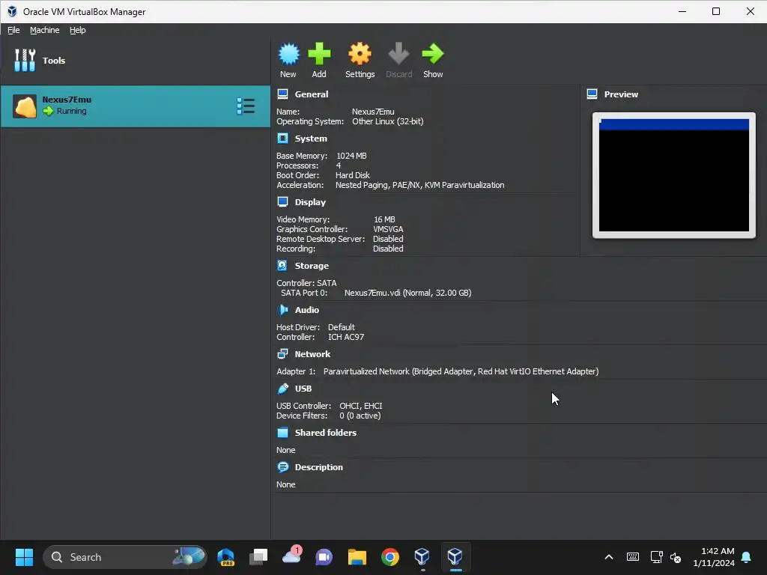This screenshot has height=575, width=767.
Task: Open the Network settings heading link
Action: [312, 354]
